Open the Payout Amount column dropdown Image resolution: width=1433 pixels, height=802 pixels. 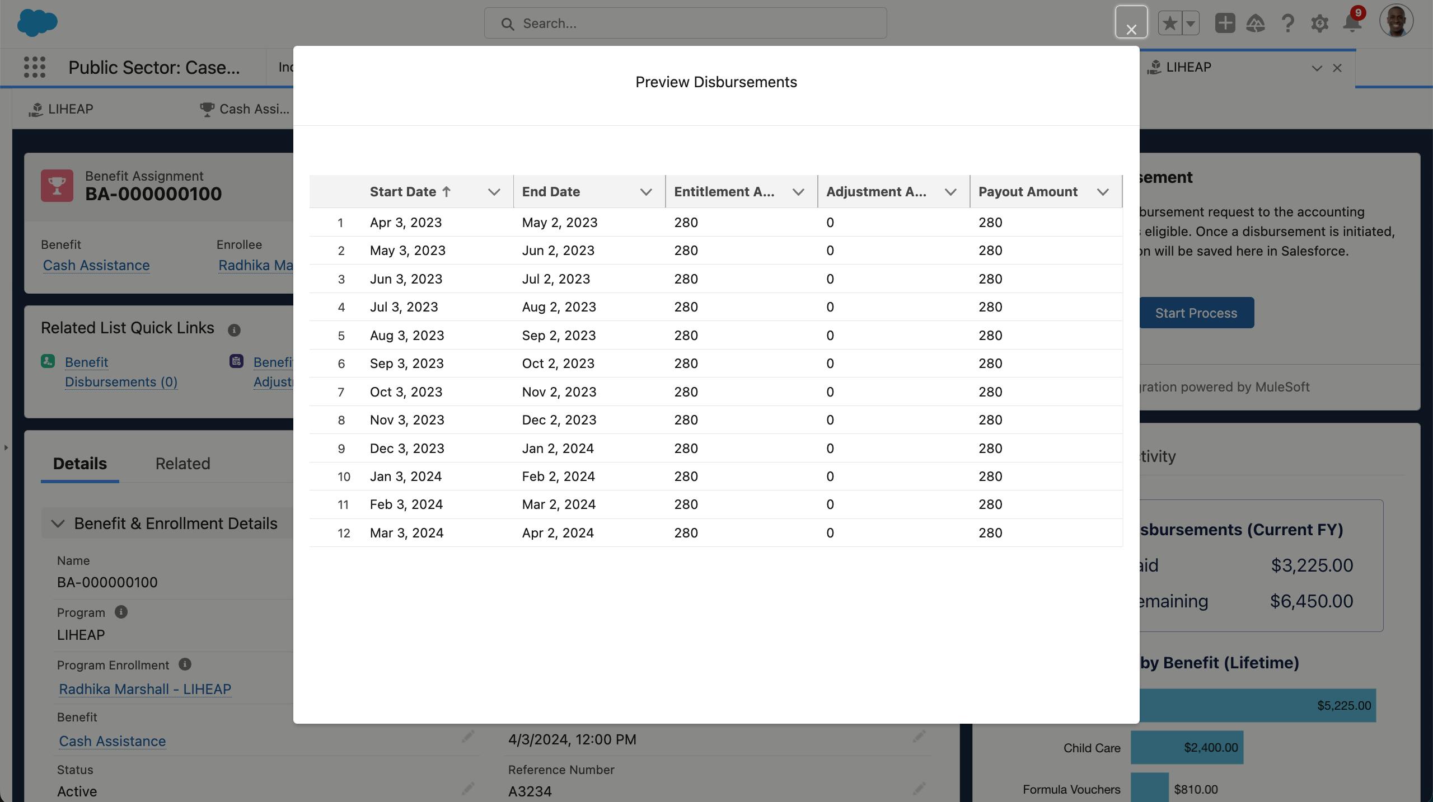(1103, 192)
